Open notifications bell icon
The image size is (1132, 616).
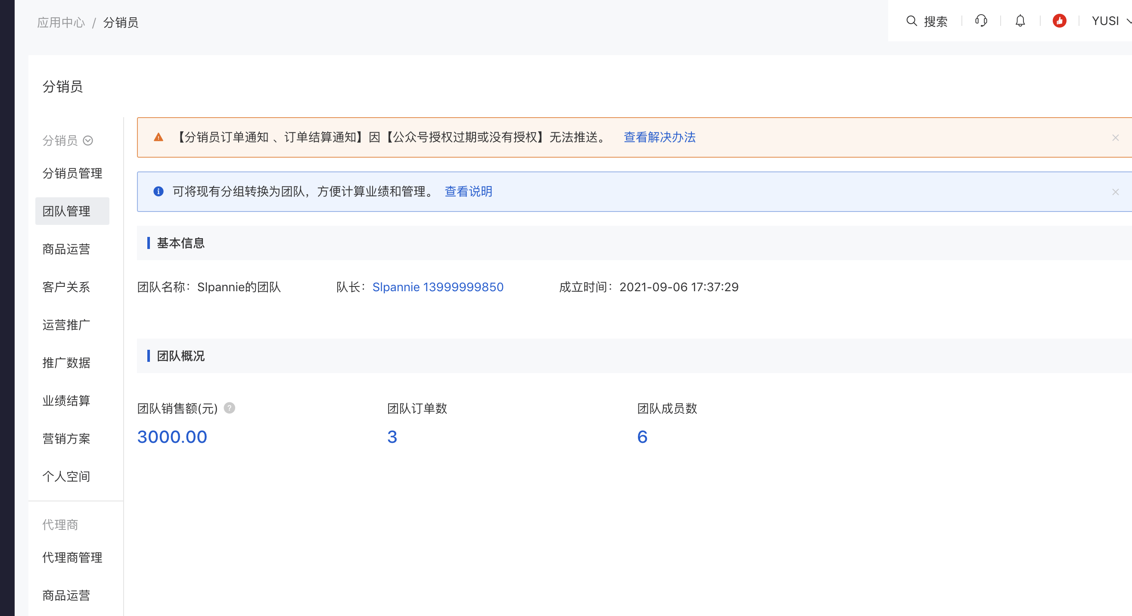click(1020, 21)
